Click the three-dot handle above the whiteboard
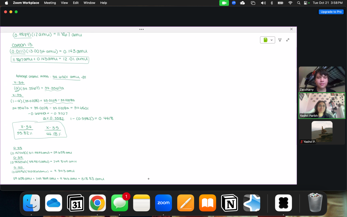This screenshot has height=217, width=347. point(142,29)
